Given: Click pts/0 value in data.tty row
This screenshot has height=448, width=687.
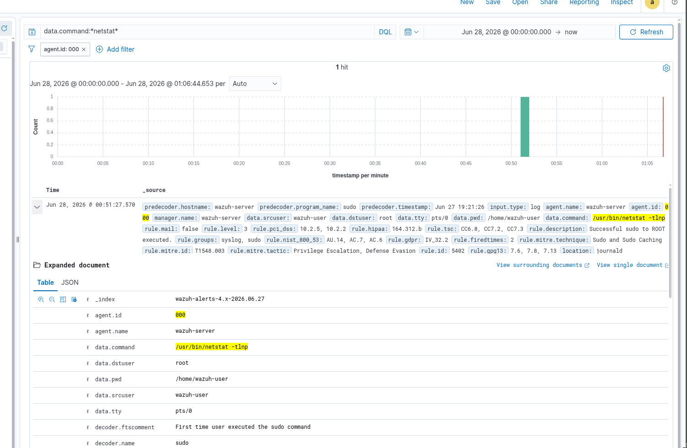Looking at the screenshot, I should click(x=184, y=411).
